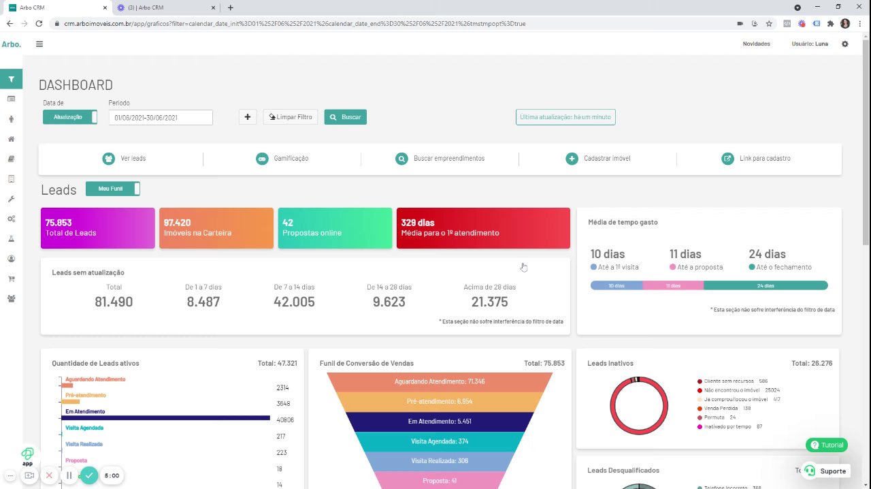Toggle the Meu Funil switch
The width and height of the screenshot is (871, 489).
point(113,189)
